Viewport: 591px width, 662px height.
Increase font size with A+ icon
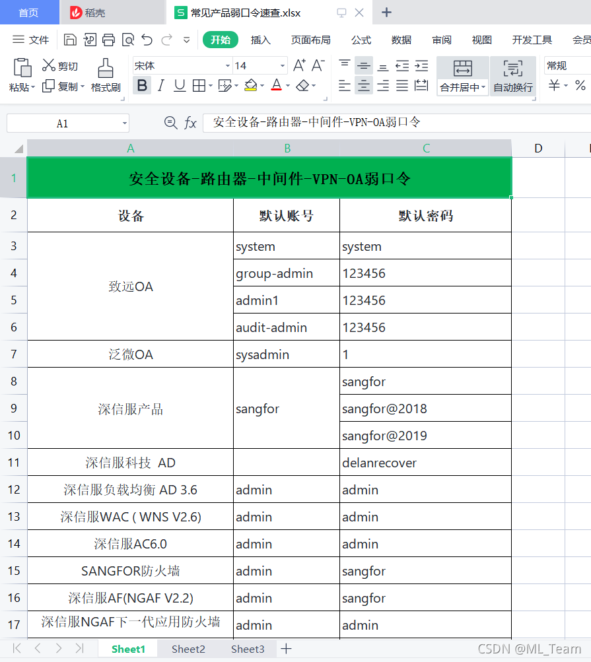pyautogui.click(x=299, y=65)
